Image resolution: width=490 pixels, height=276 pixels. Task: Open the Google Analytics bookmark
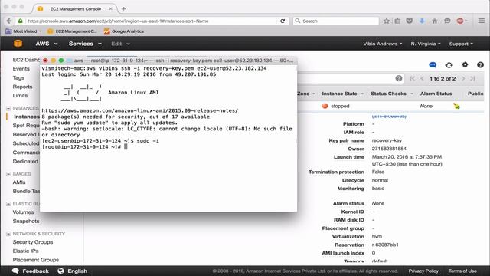coord(124,31)
